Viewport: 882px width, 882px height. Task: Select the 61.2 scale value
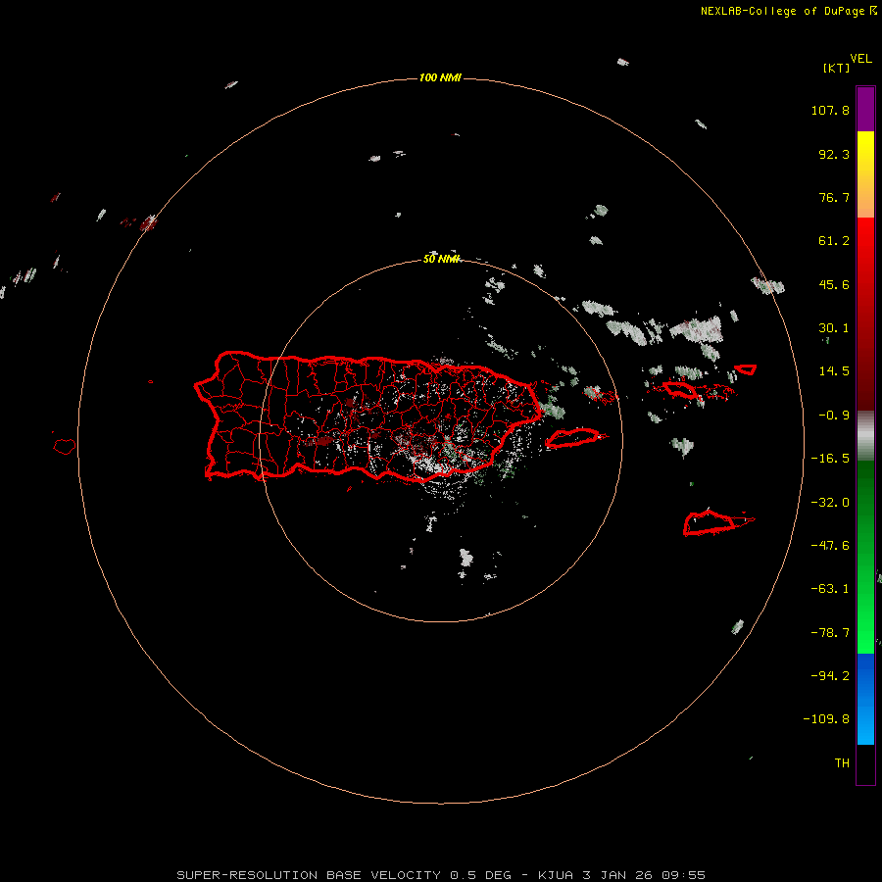(834, 241)
